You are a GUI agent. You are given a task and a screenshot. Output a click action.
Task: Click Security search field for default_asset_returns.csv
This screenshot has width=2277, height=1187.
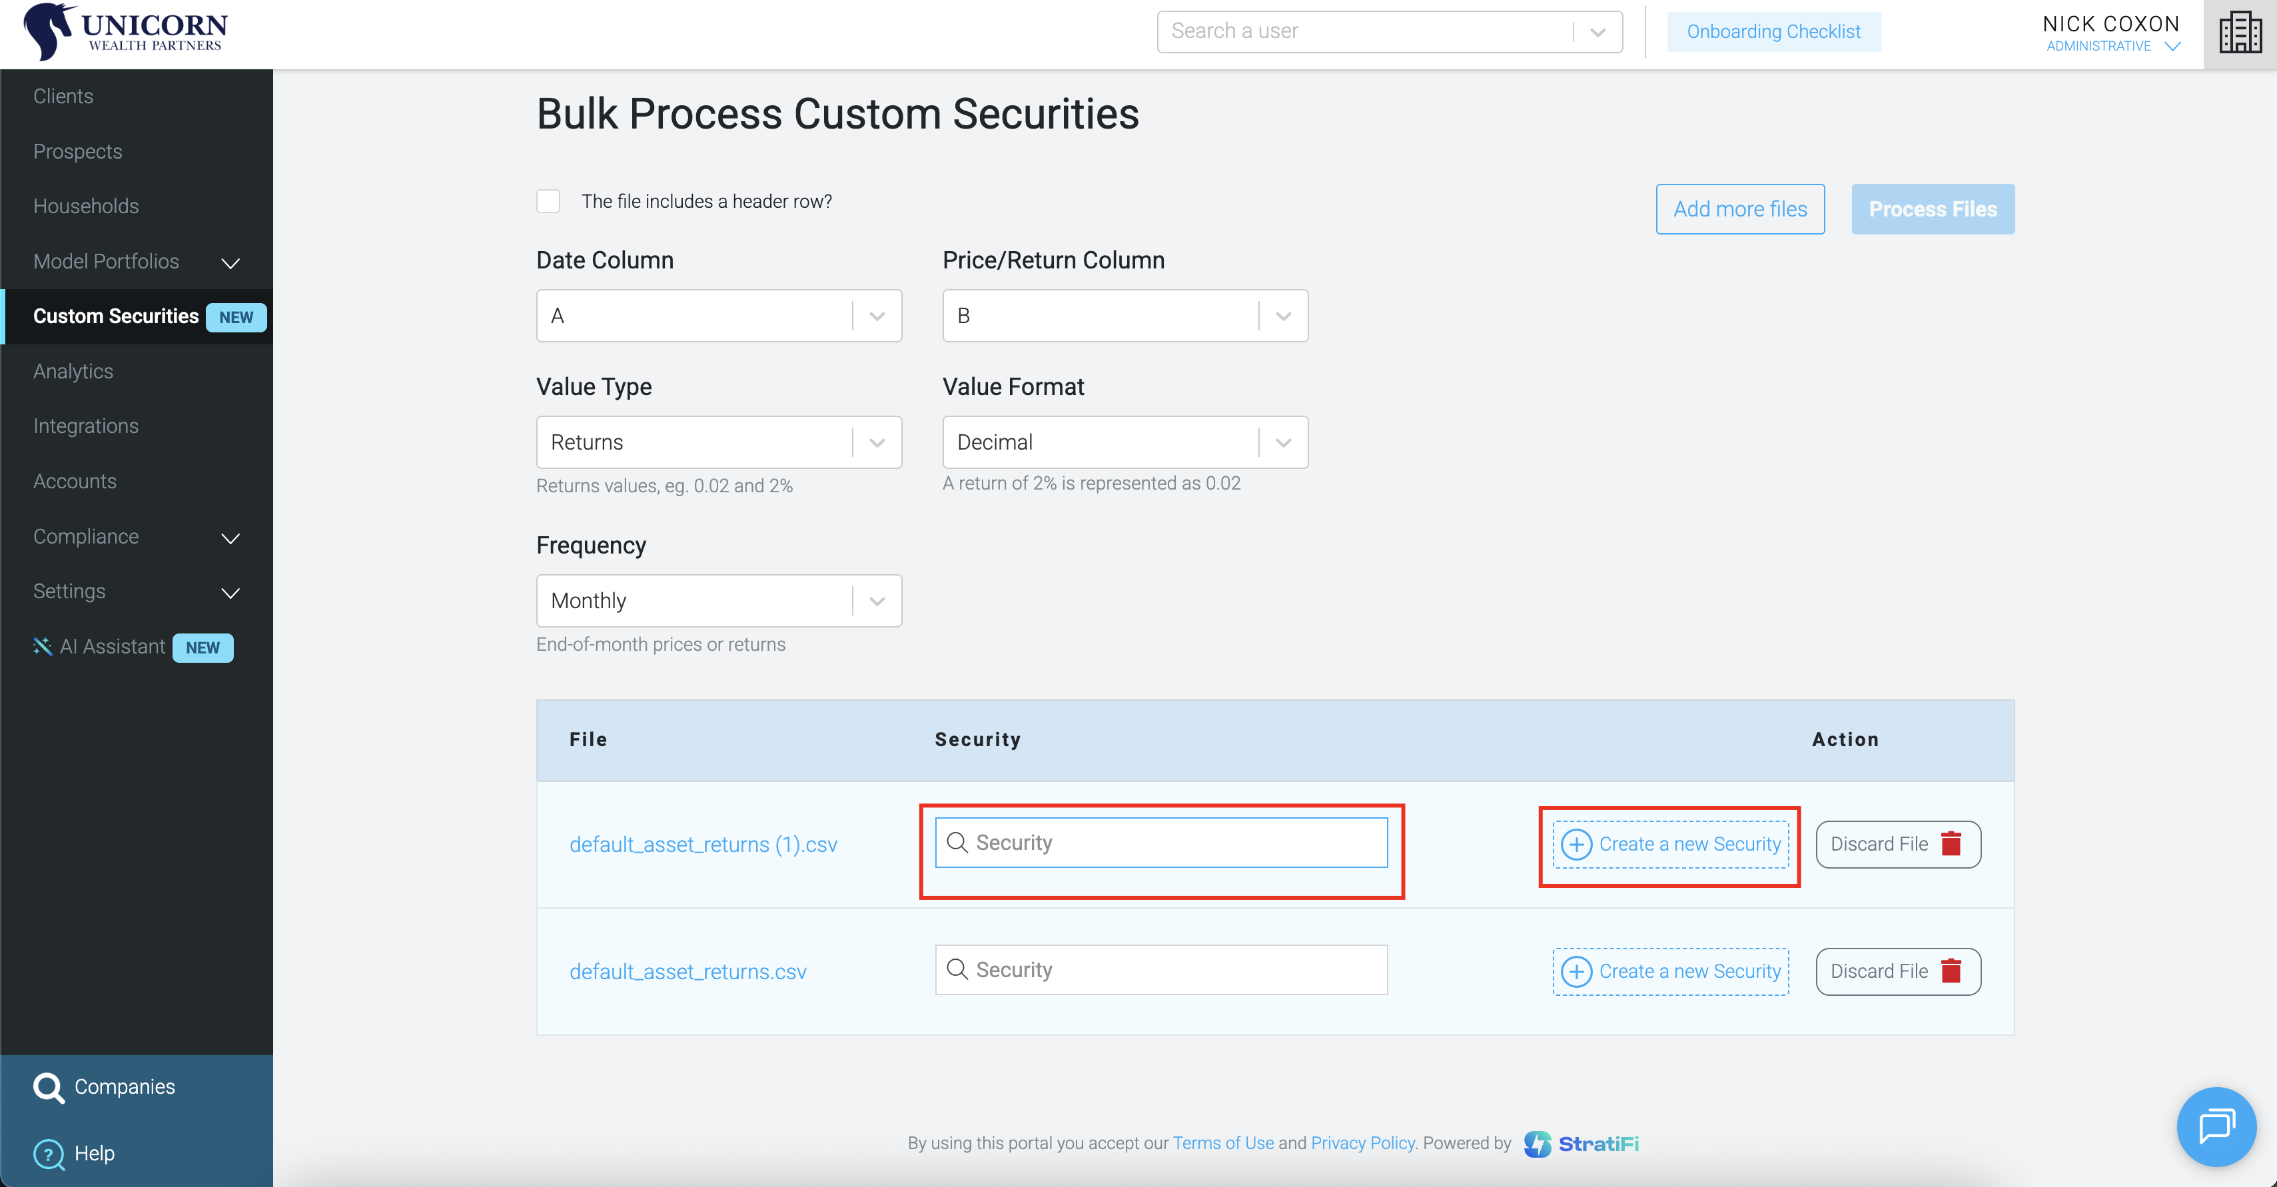point(1161,970)
